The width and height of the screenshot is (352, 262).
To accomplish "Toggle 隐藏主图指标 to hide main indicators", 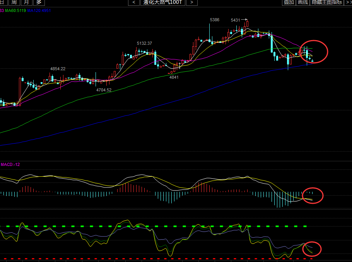I will pyautogui.click(x=326, y=2).
